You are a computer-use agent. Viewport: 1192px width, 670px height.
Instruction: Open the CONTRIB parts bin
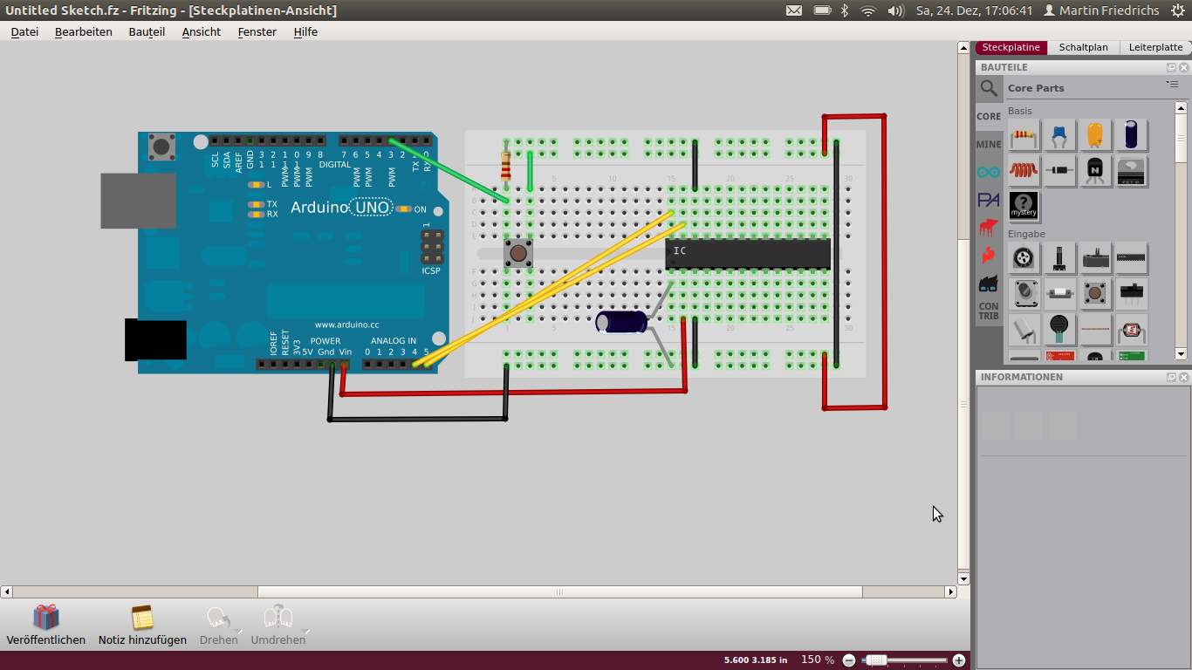pyautogui.click(x=989, y=311)
